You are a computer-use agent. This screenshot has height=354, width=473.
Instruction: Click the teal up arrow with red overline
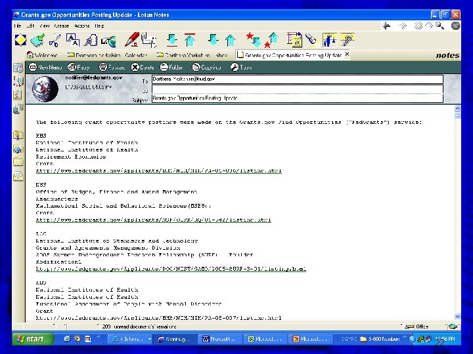tap(190, 40)
